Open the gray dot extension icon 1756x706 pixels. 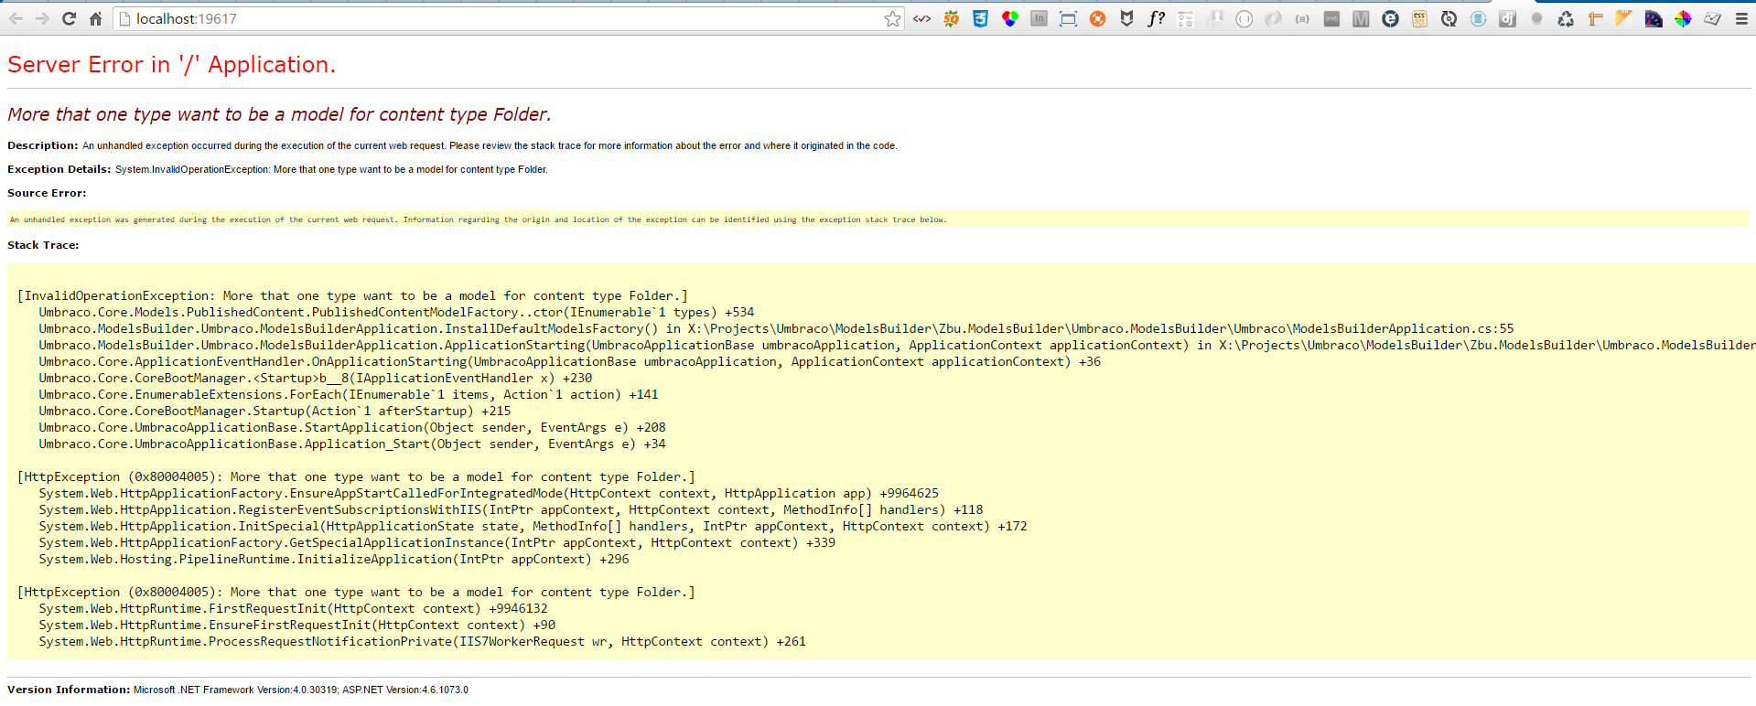tap(1536, 18)
